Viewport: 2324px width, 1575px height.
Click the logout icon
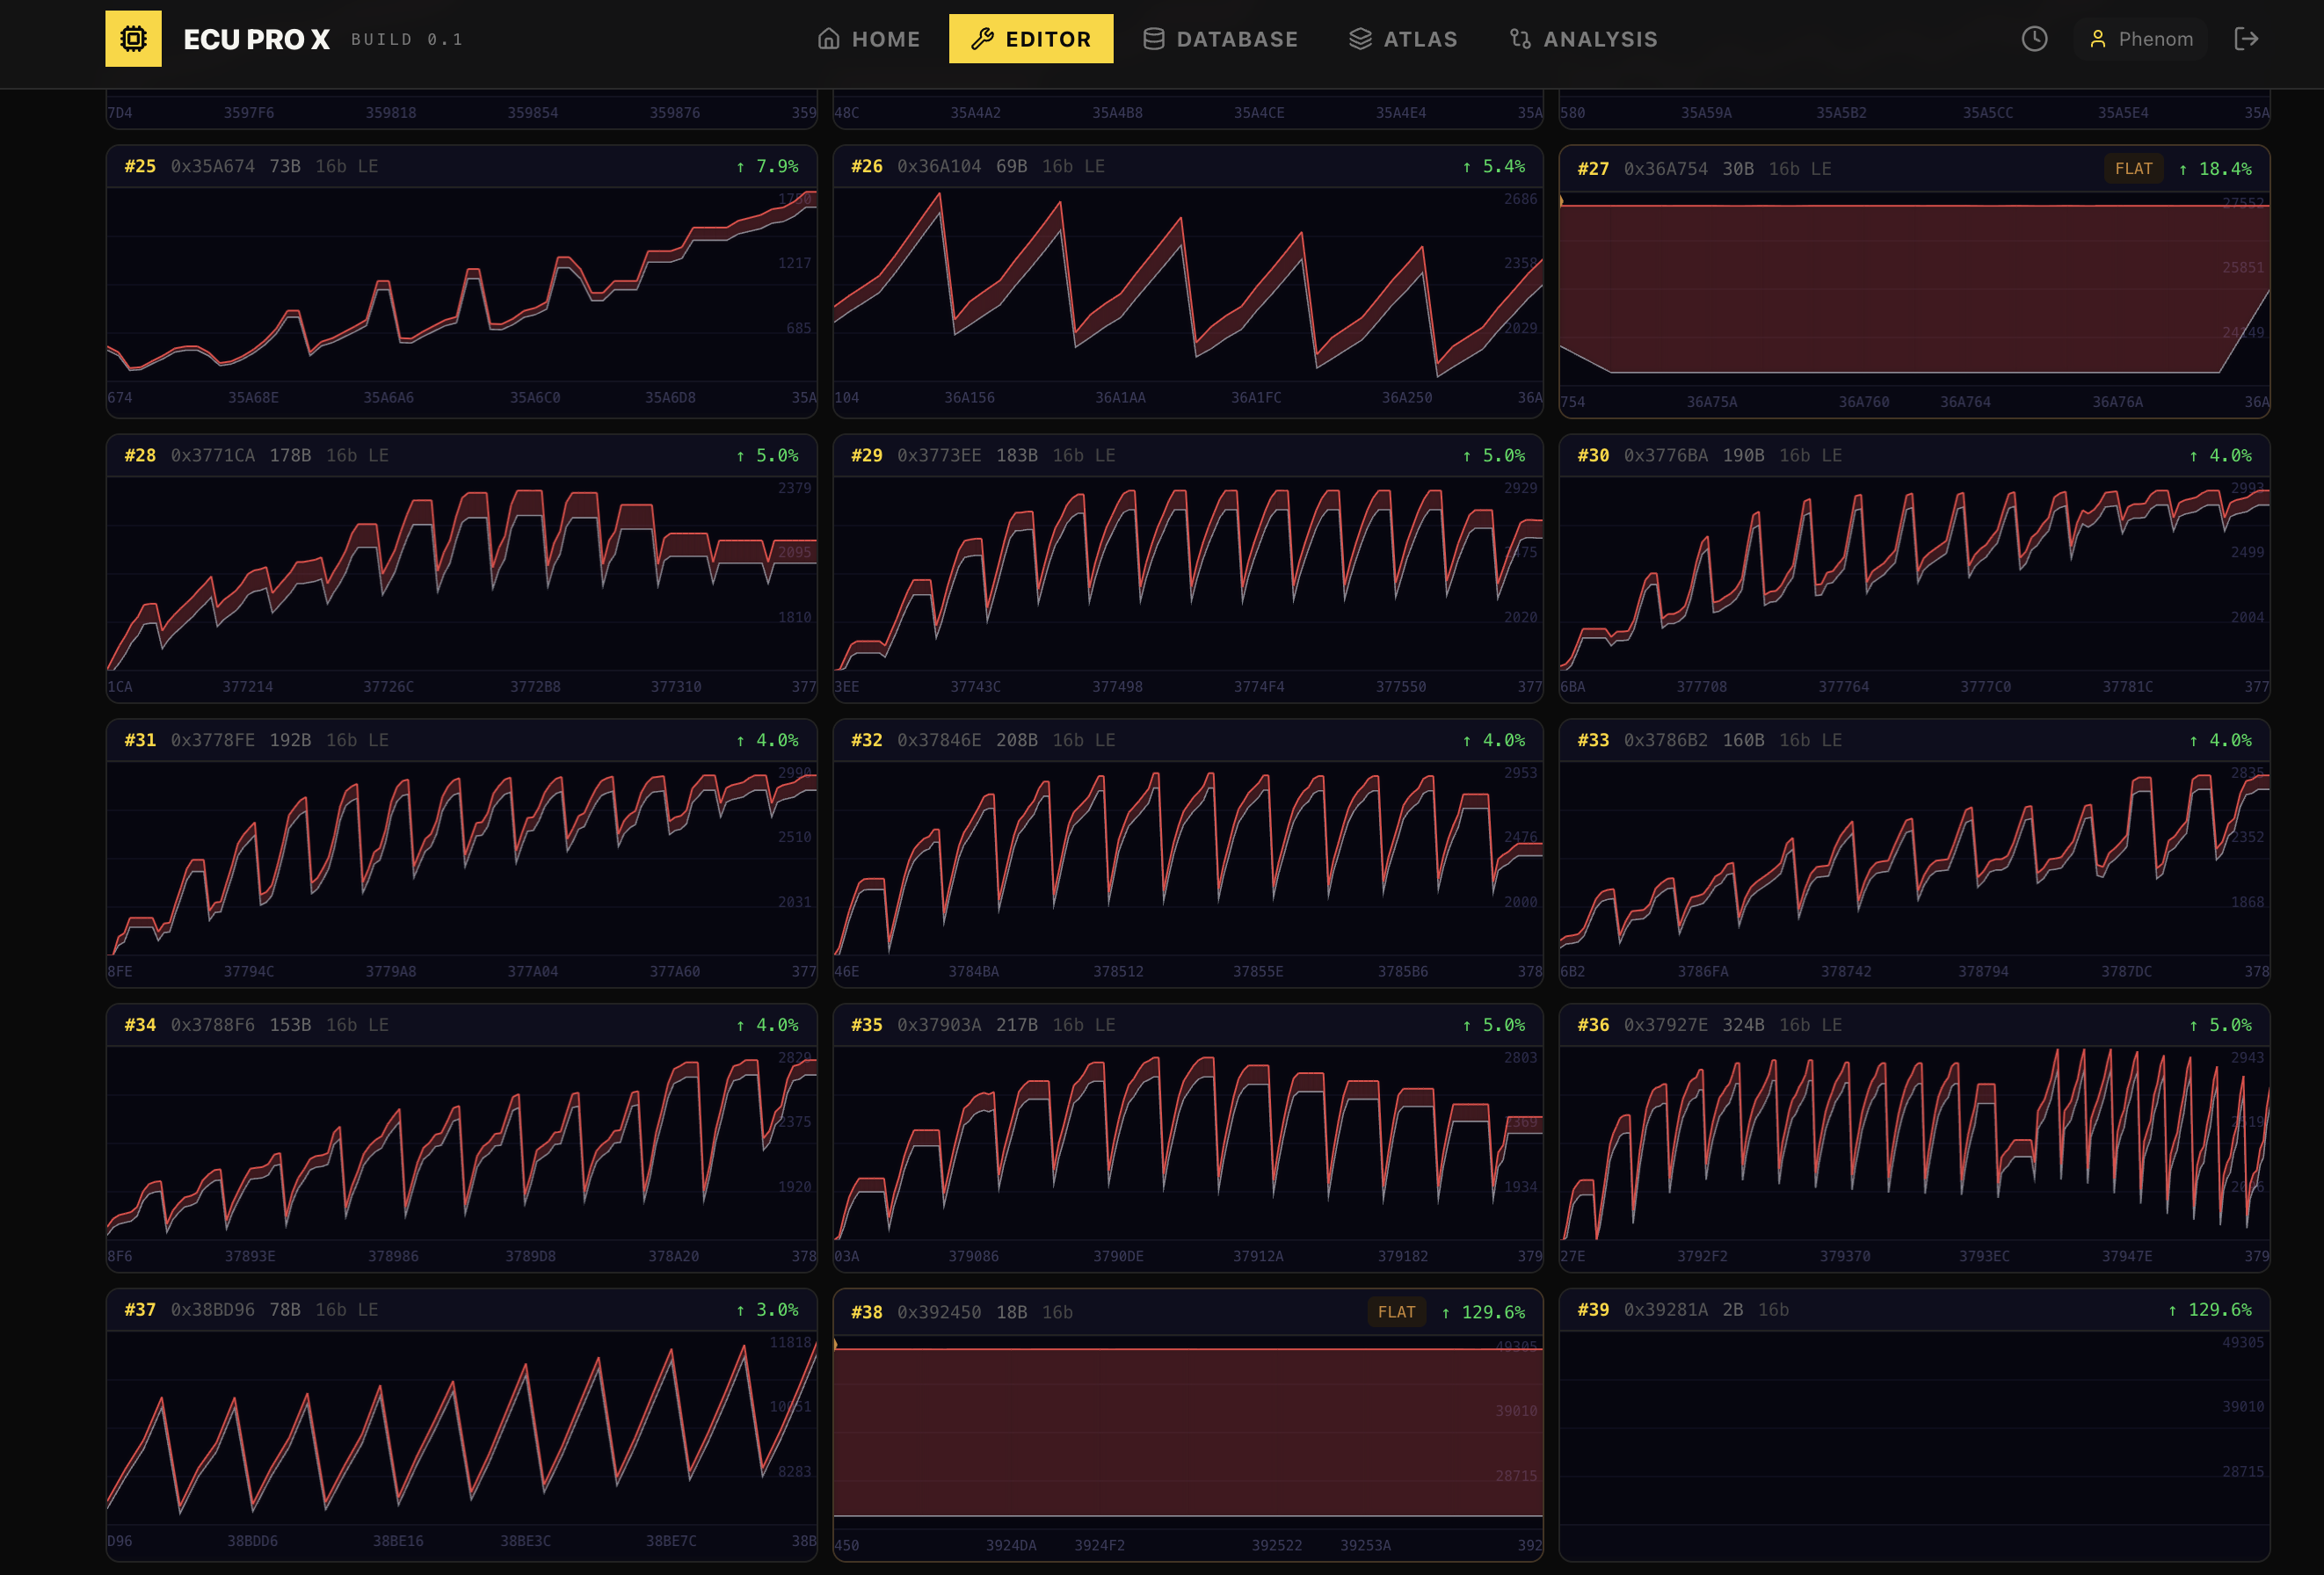click(2246, 39)
